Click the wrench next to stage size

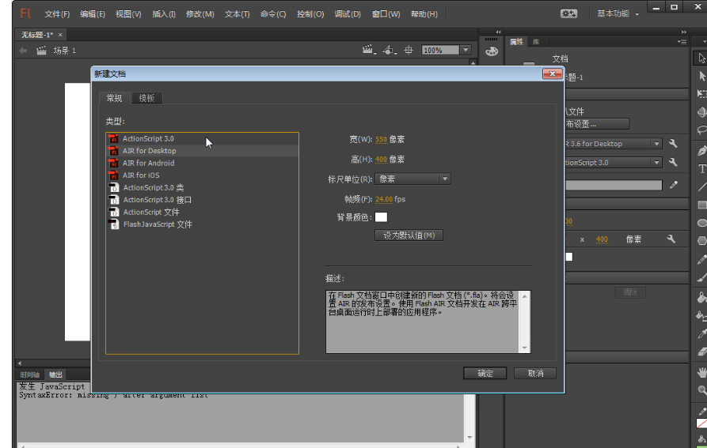point(671,239)
